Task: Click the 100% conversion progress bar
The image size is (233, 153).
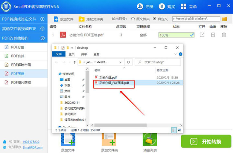Action: (x=176, y=35)
